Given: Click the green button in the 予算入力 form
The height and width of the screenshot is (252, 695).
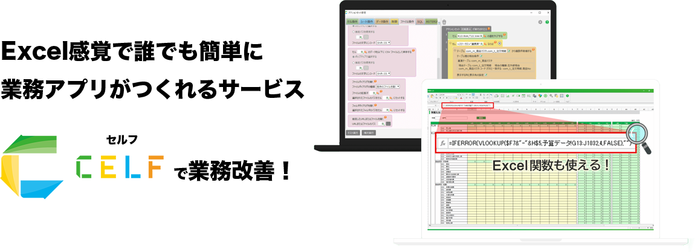Looking at the screenshot, I should pos(482,118).
